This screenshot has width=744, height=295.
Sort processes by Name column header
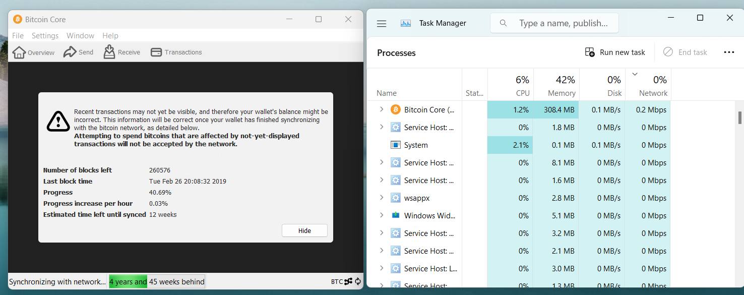coord(414,84)
